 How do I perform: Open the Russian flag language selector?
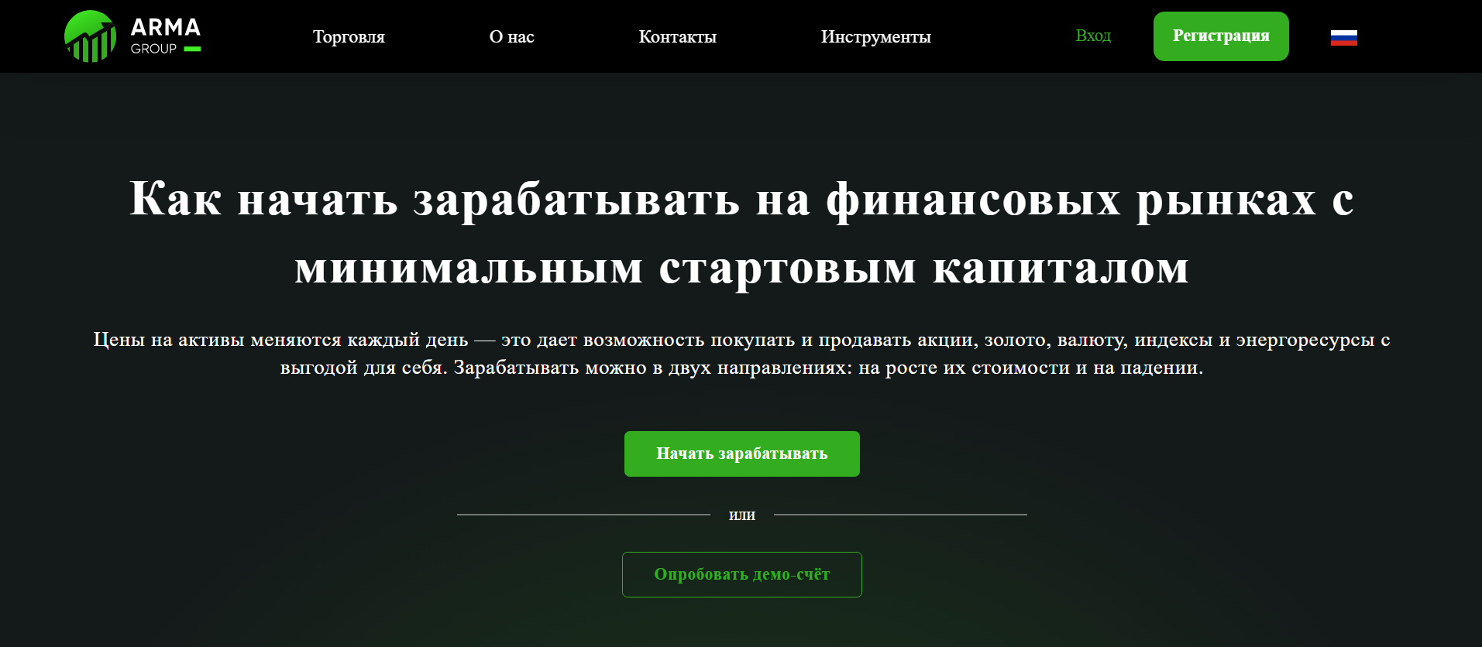[x=1343, y=37]
